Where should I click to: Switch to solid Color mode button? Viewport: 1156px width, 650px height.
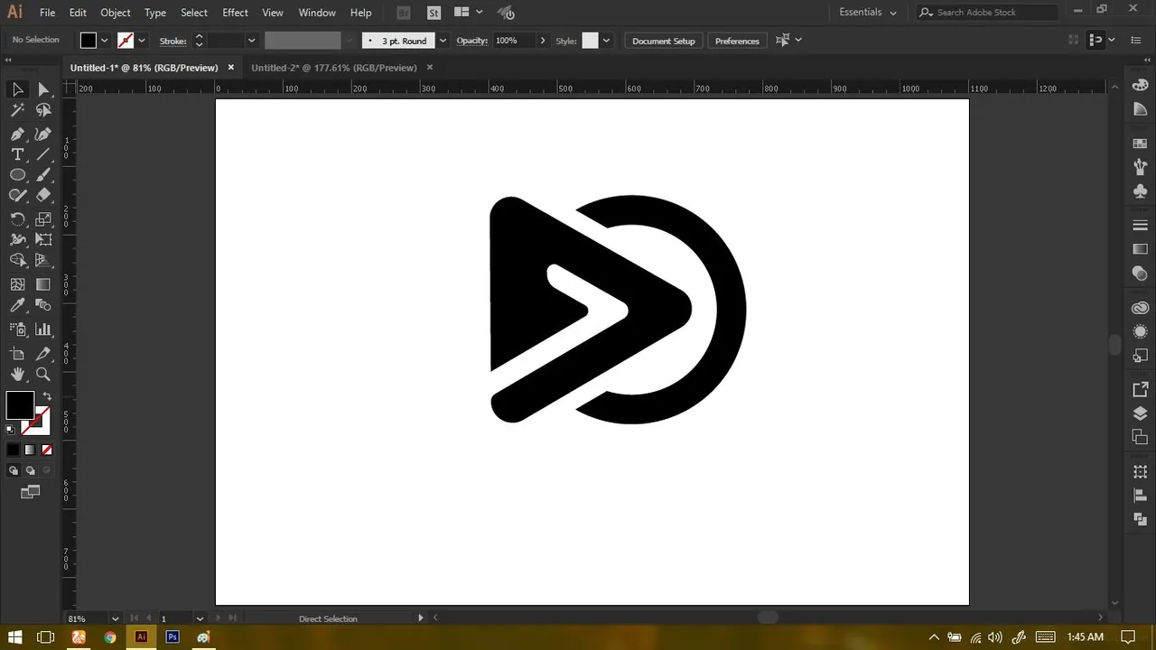pos(13,450)
